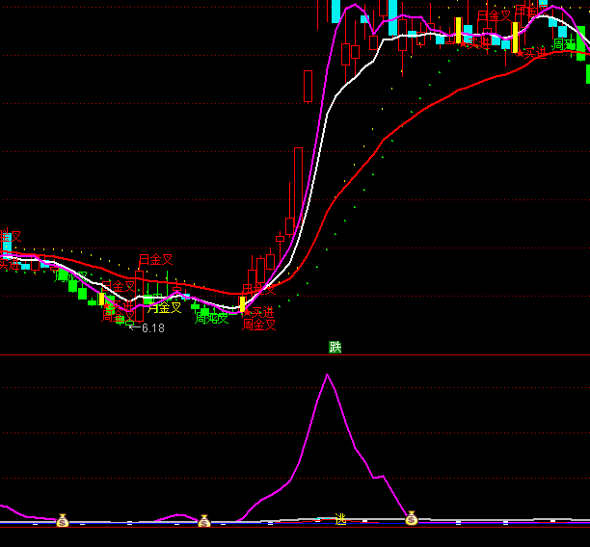The width and height of the screenshot is (590, 547).
Task: Click the middle money bag icon
Action: (x=204, y=521)
